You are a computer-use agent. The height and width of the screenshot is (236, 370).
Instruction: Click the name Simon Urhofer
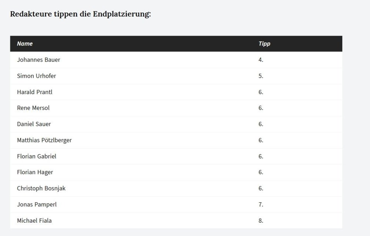point(37,76)
